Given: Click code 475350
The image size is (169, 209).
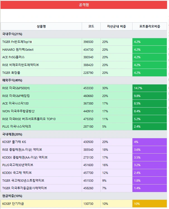Looking at the screenshot, I should (88, 119).
